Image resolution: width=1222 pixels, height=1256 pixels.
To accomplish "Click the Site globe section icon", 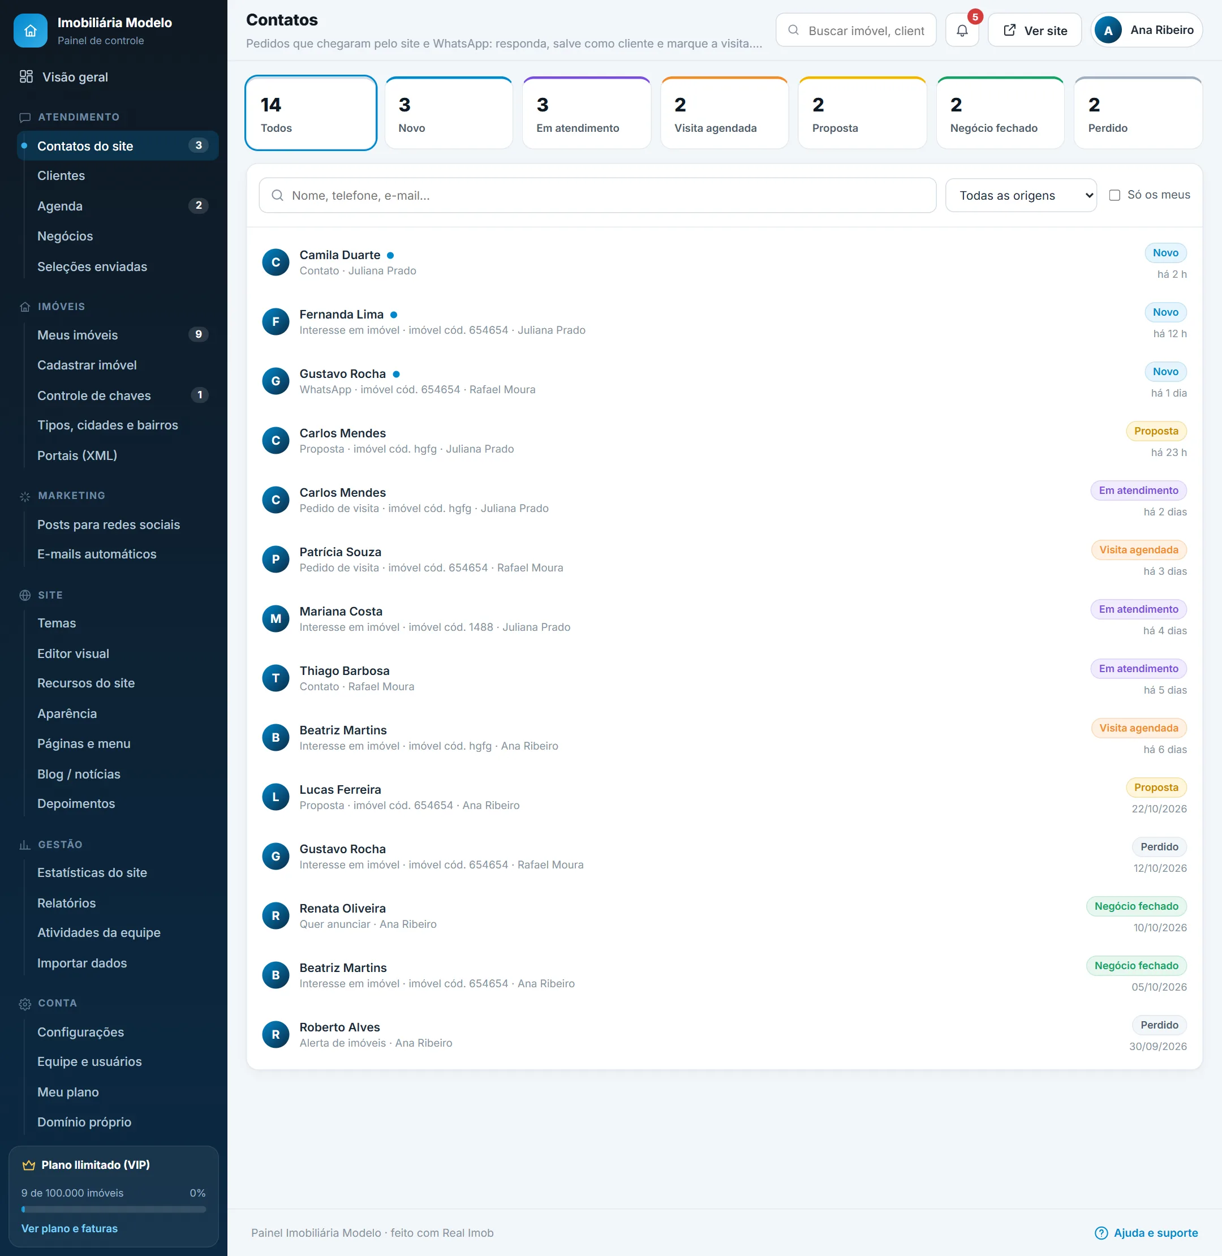I will click(25, 595).
